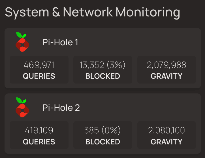The width and height of the screenshot is (205, 158).
Task: Click the Pi-Hole 1 raspberry logo icon
Action: point(22,42)
